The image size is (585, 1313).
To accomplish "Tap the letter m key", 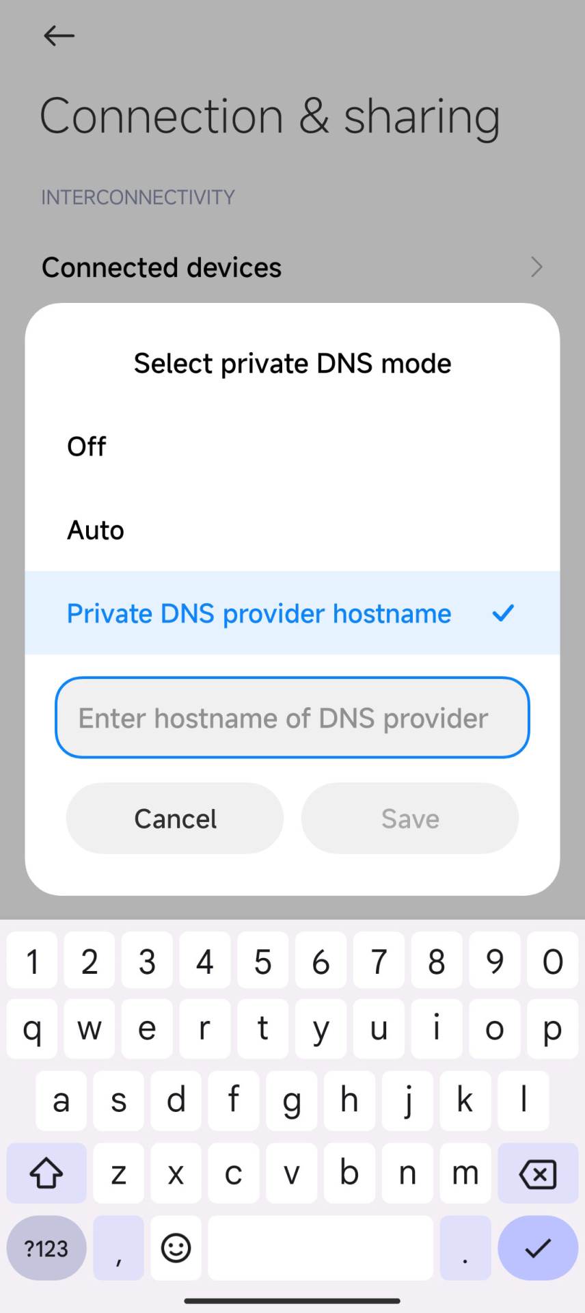I will coord(465,1173).
